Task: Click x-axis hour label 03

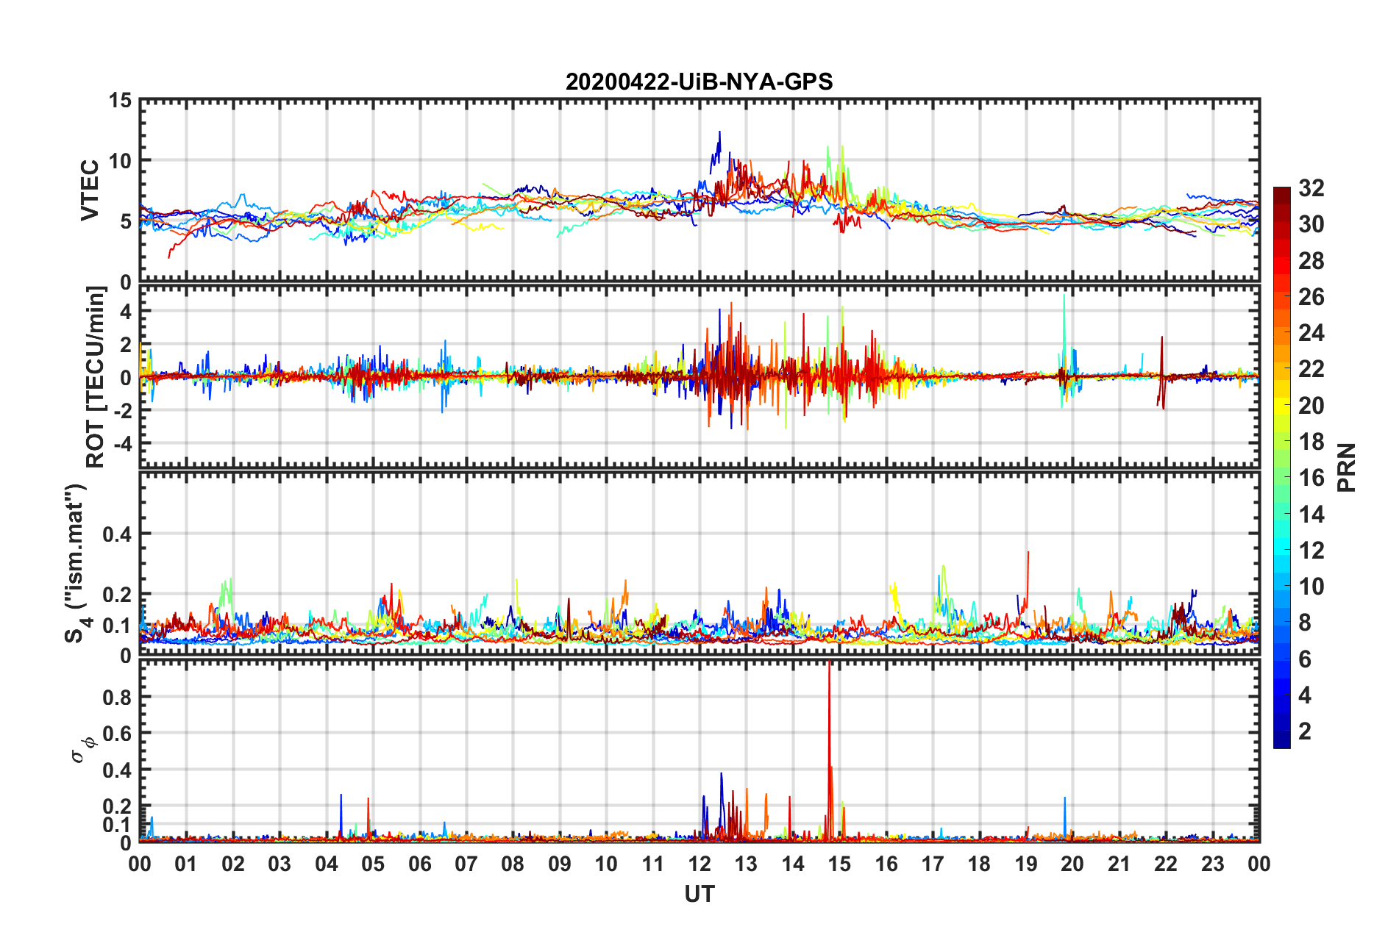Action: [x=280, y=864]
